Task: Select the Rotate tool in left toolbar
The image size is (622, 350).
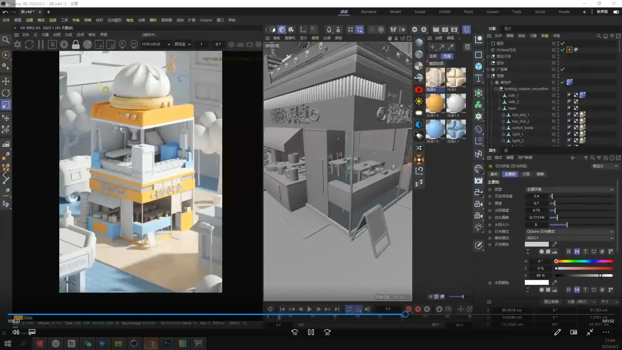Action: 6,93
